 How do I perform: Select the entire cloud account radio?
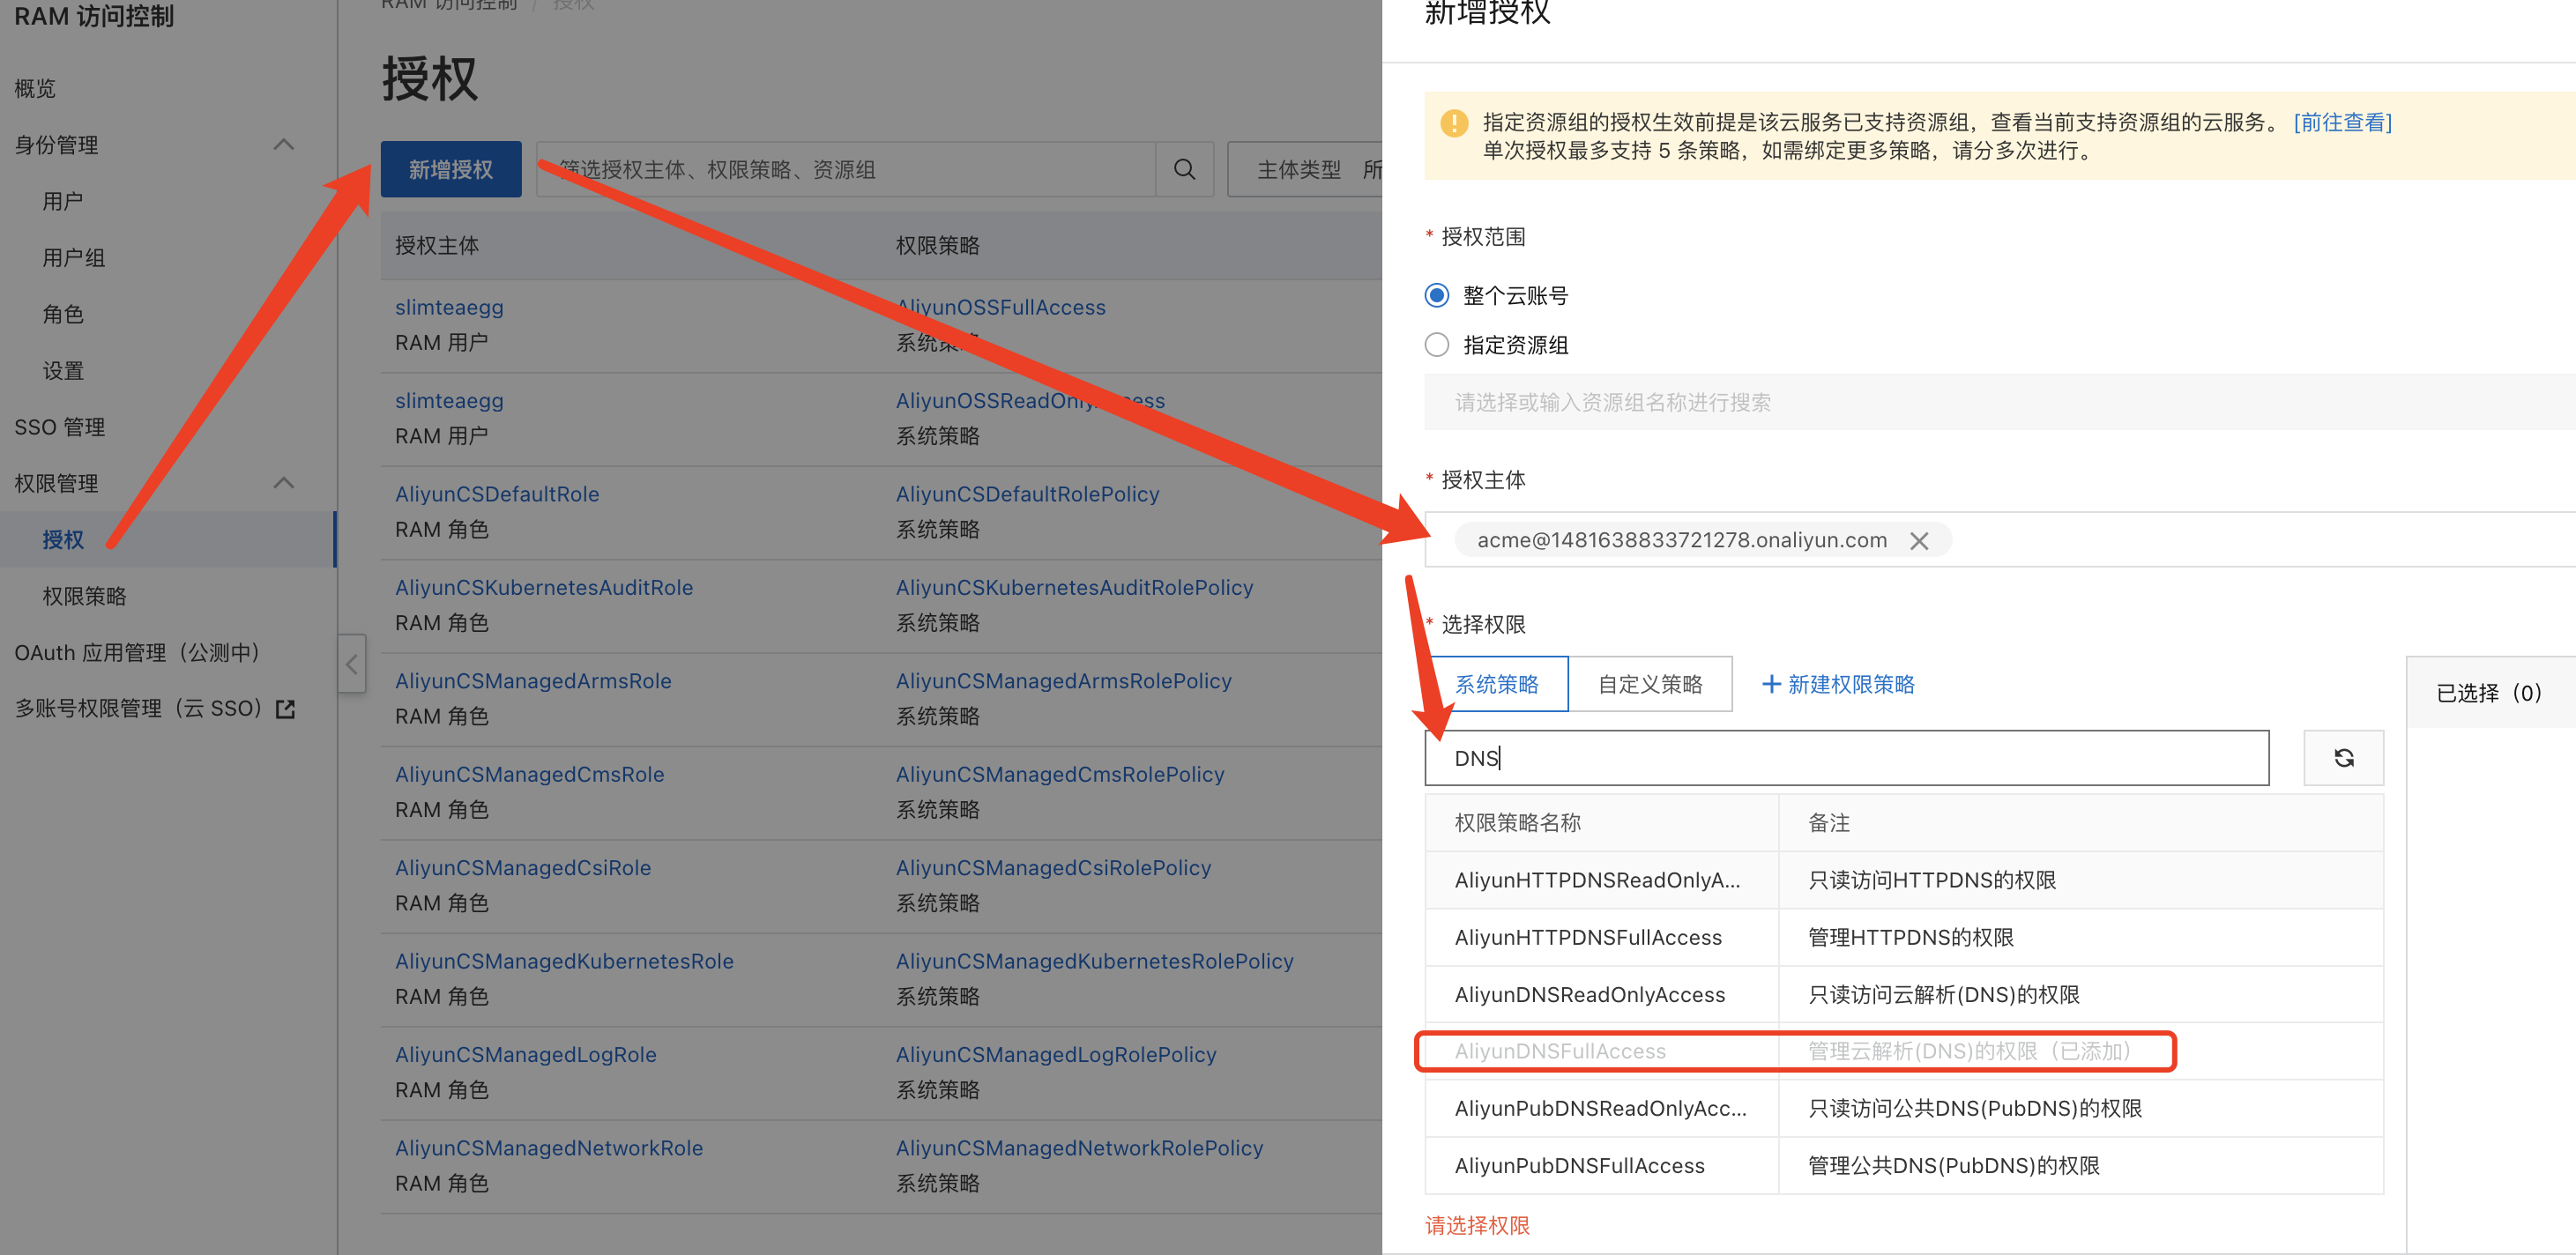(x=1437, y=295)
